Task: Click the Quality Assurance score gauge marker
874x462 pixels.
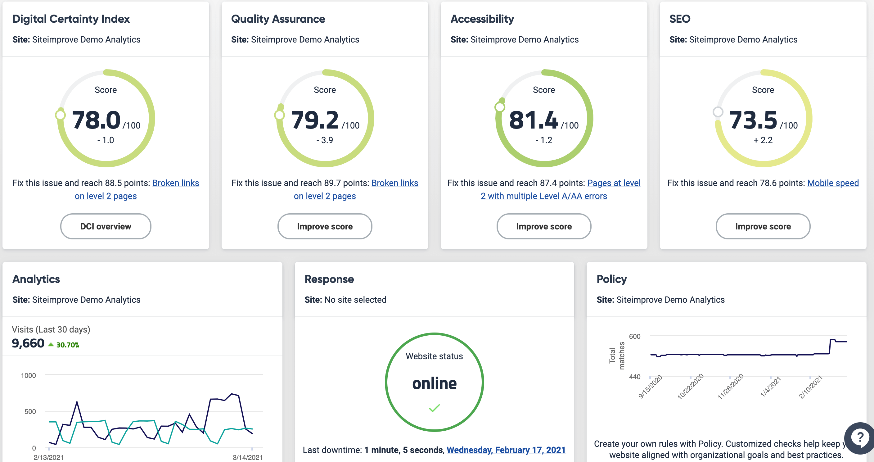Action: 279,115
